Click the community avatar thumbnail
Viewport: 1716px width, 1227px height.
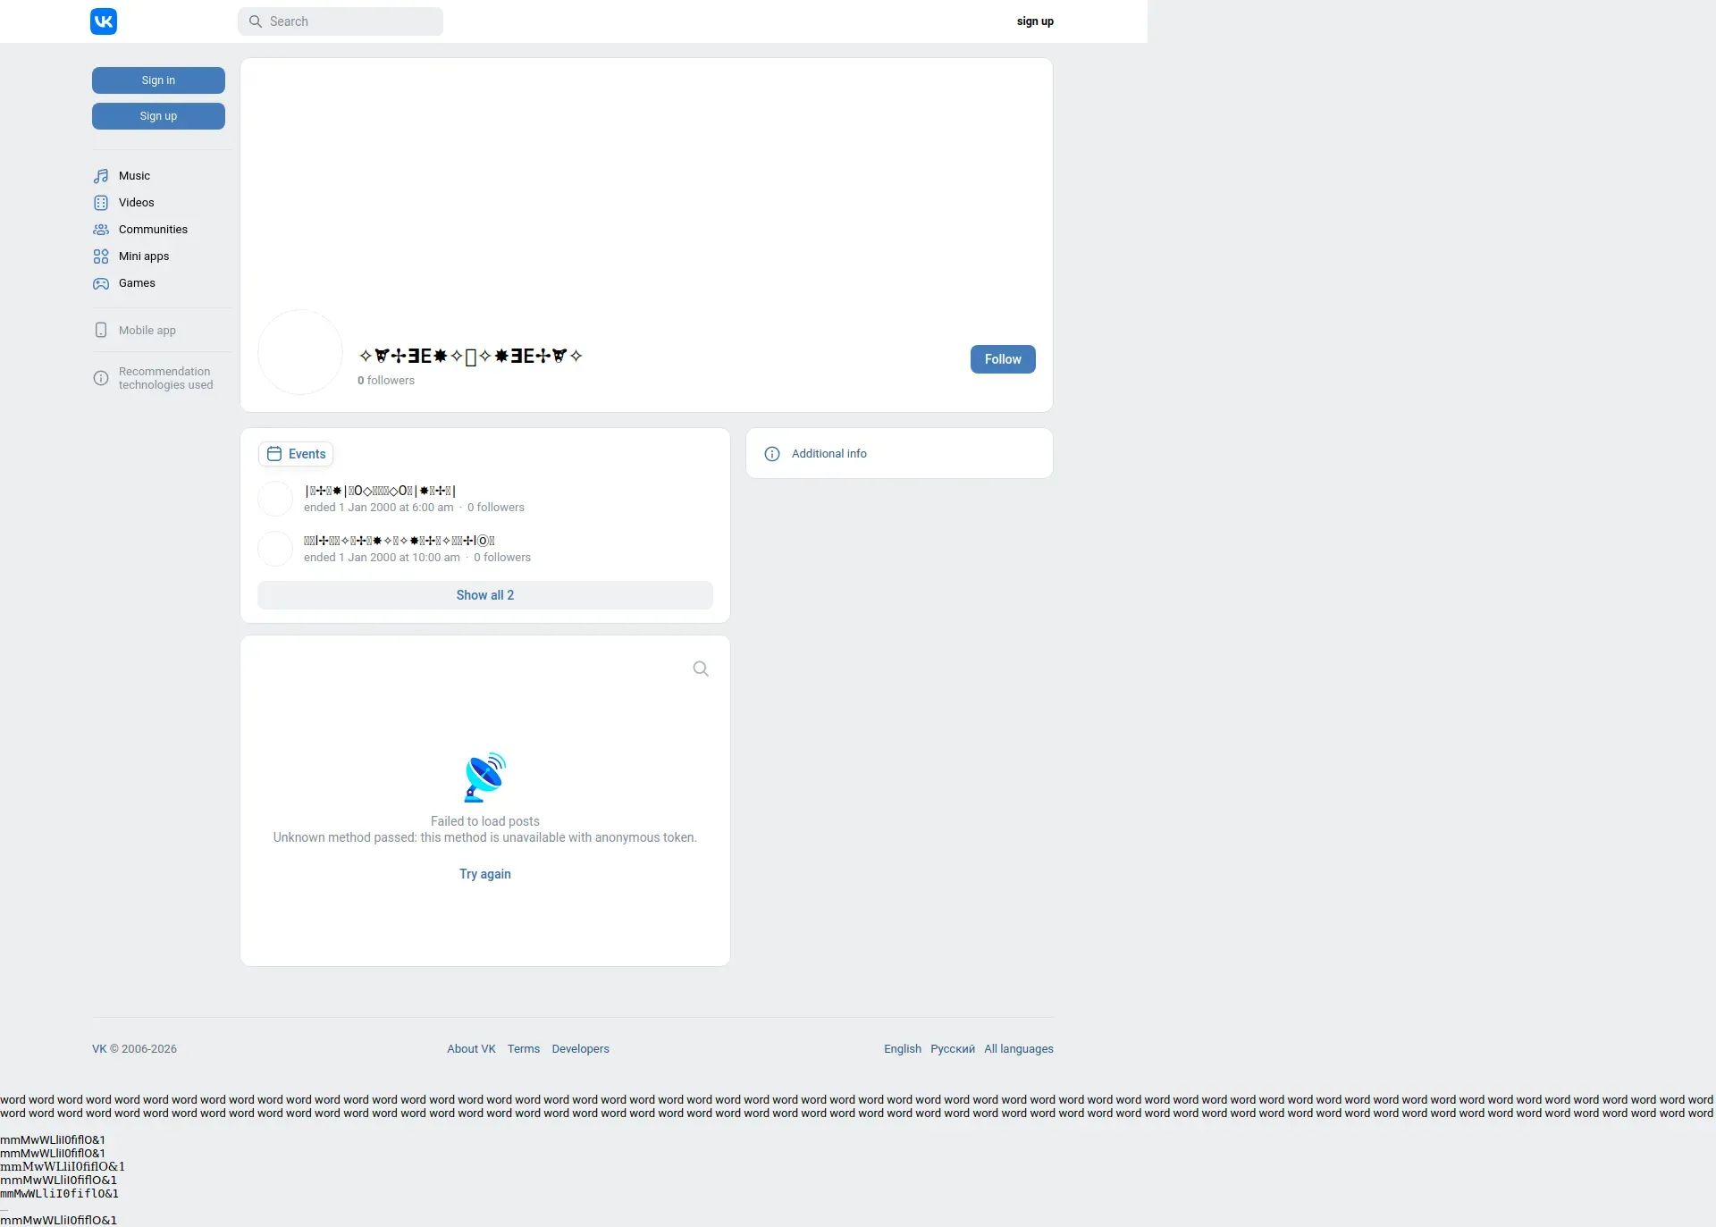(x=300, y=352)
